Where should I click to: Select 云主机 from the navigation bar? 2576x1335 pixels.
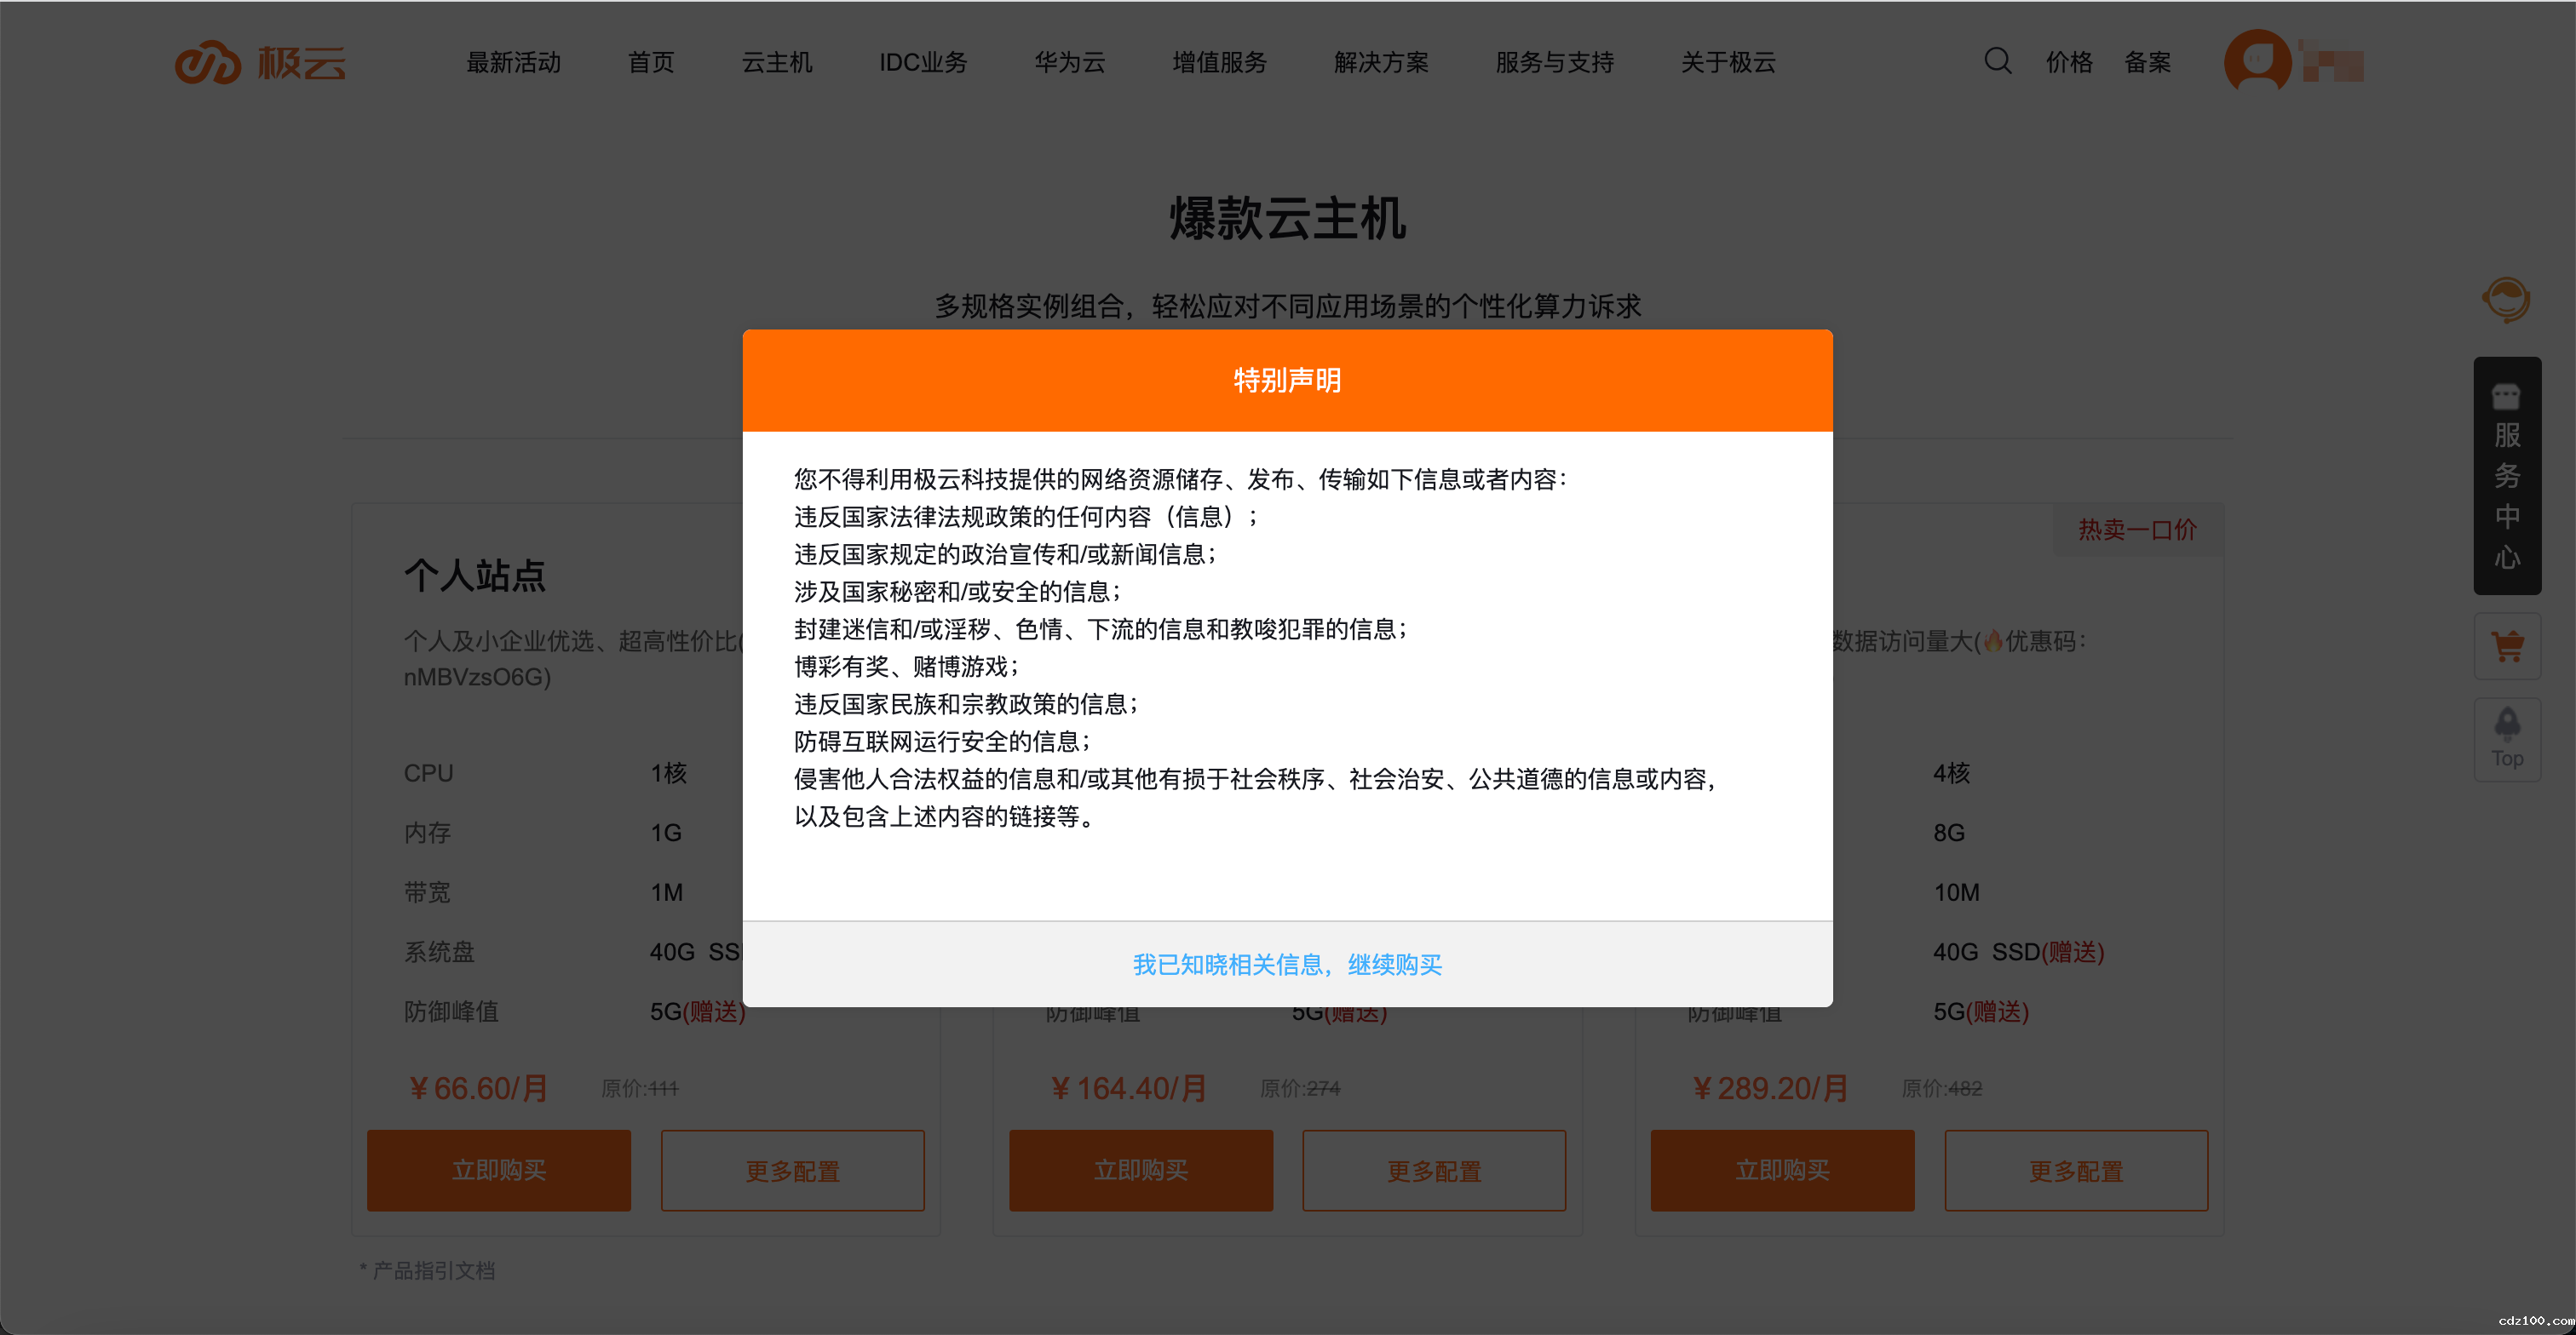tap(777, 62)
